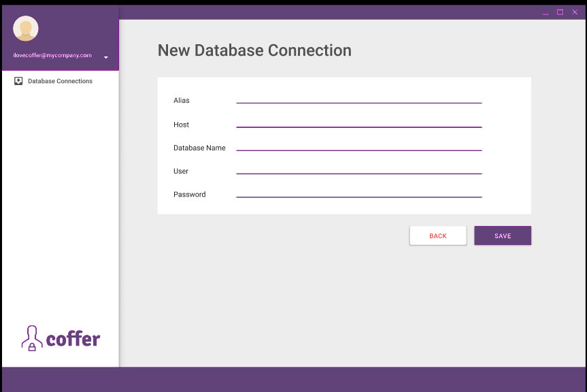Close the application window
The height and width of the screenshot is (392, 587).
[575, 12]
